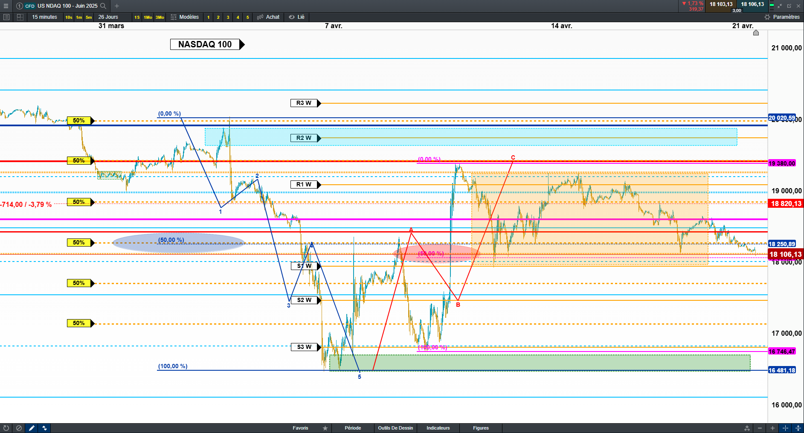804x433 pixels.
Task: Click the star favorites icon
Action: [x=325, y=428]
